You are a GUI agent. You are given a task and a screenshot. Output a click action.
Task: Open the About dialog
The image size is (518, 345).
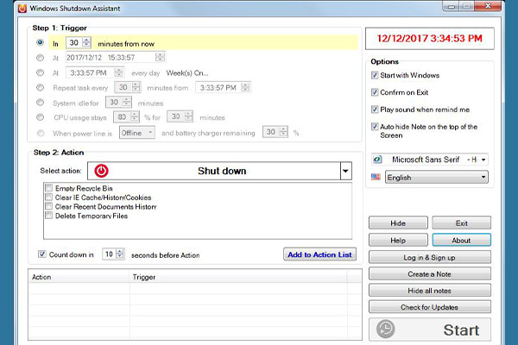point(462,240)
